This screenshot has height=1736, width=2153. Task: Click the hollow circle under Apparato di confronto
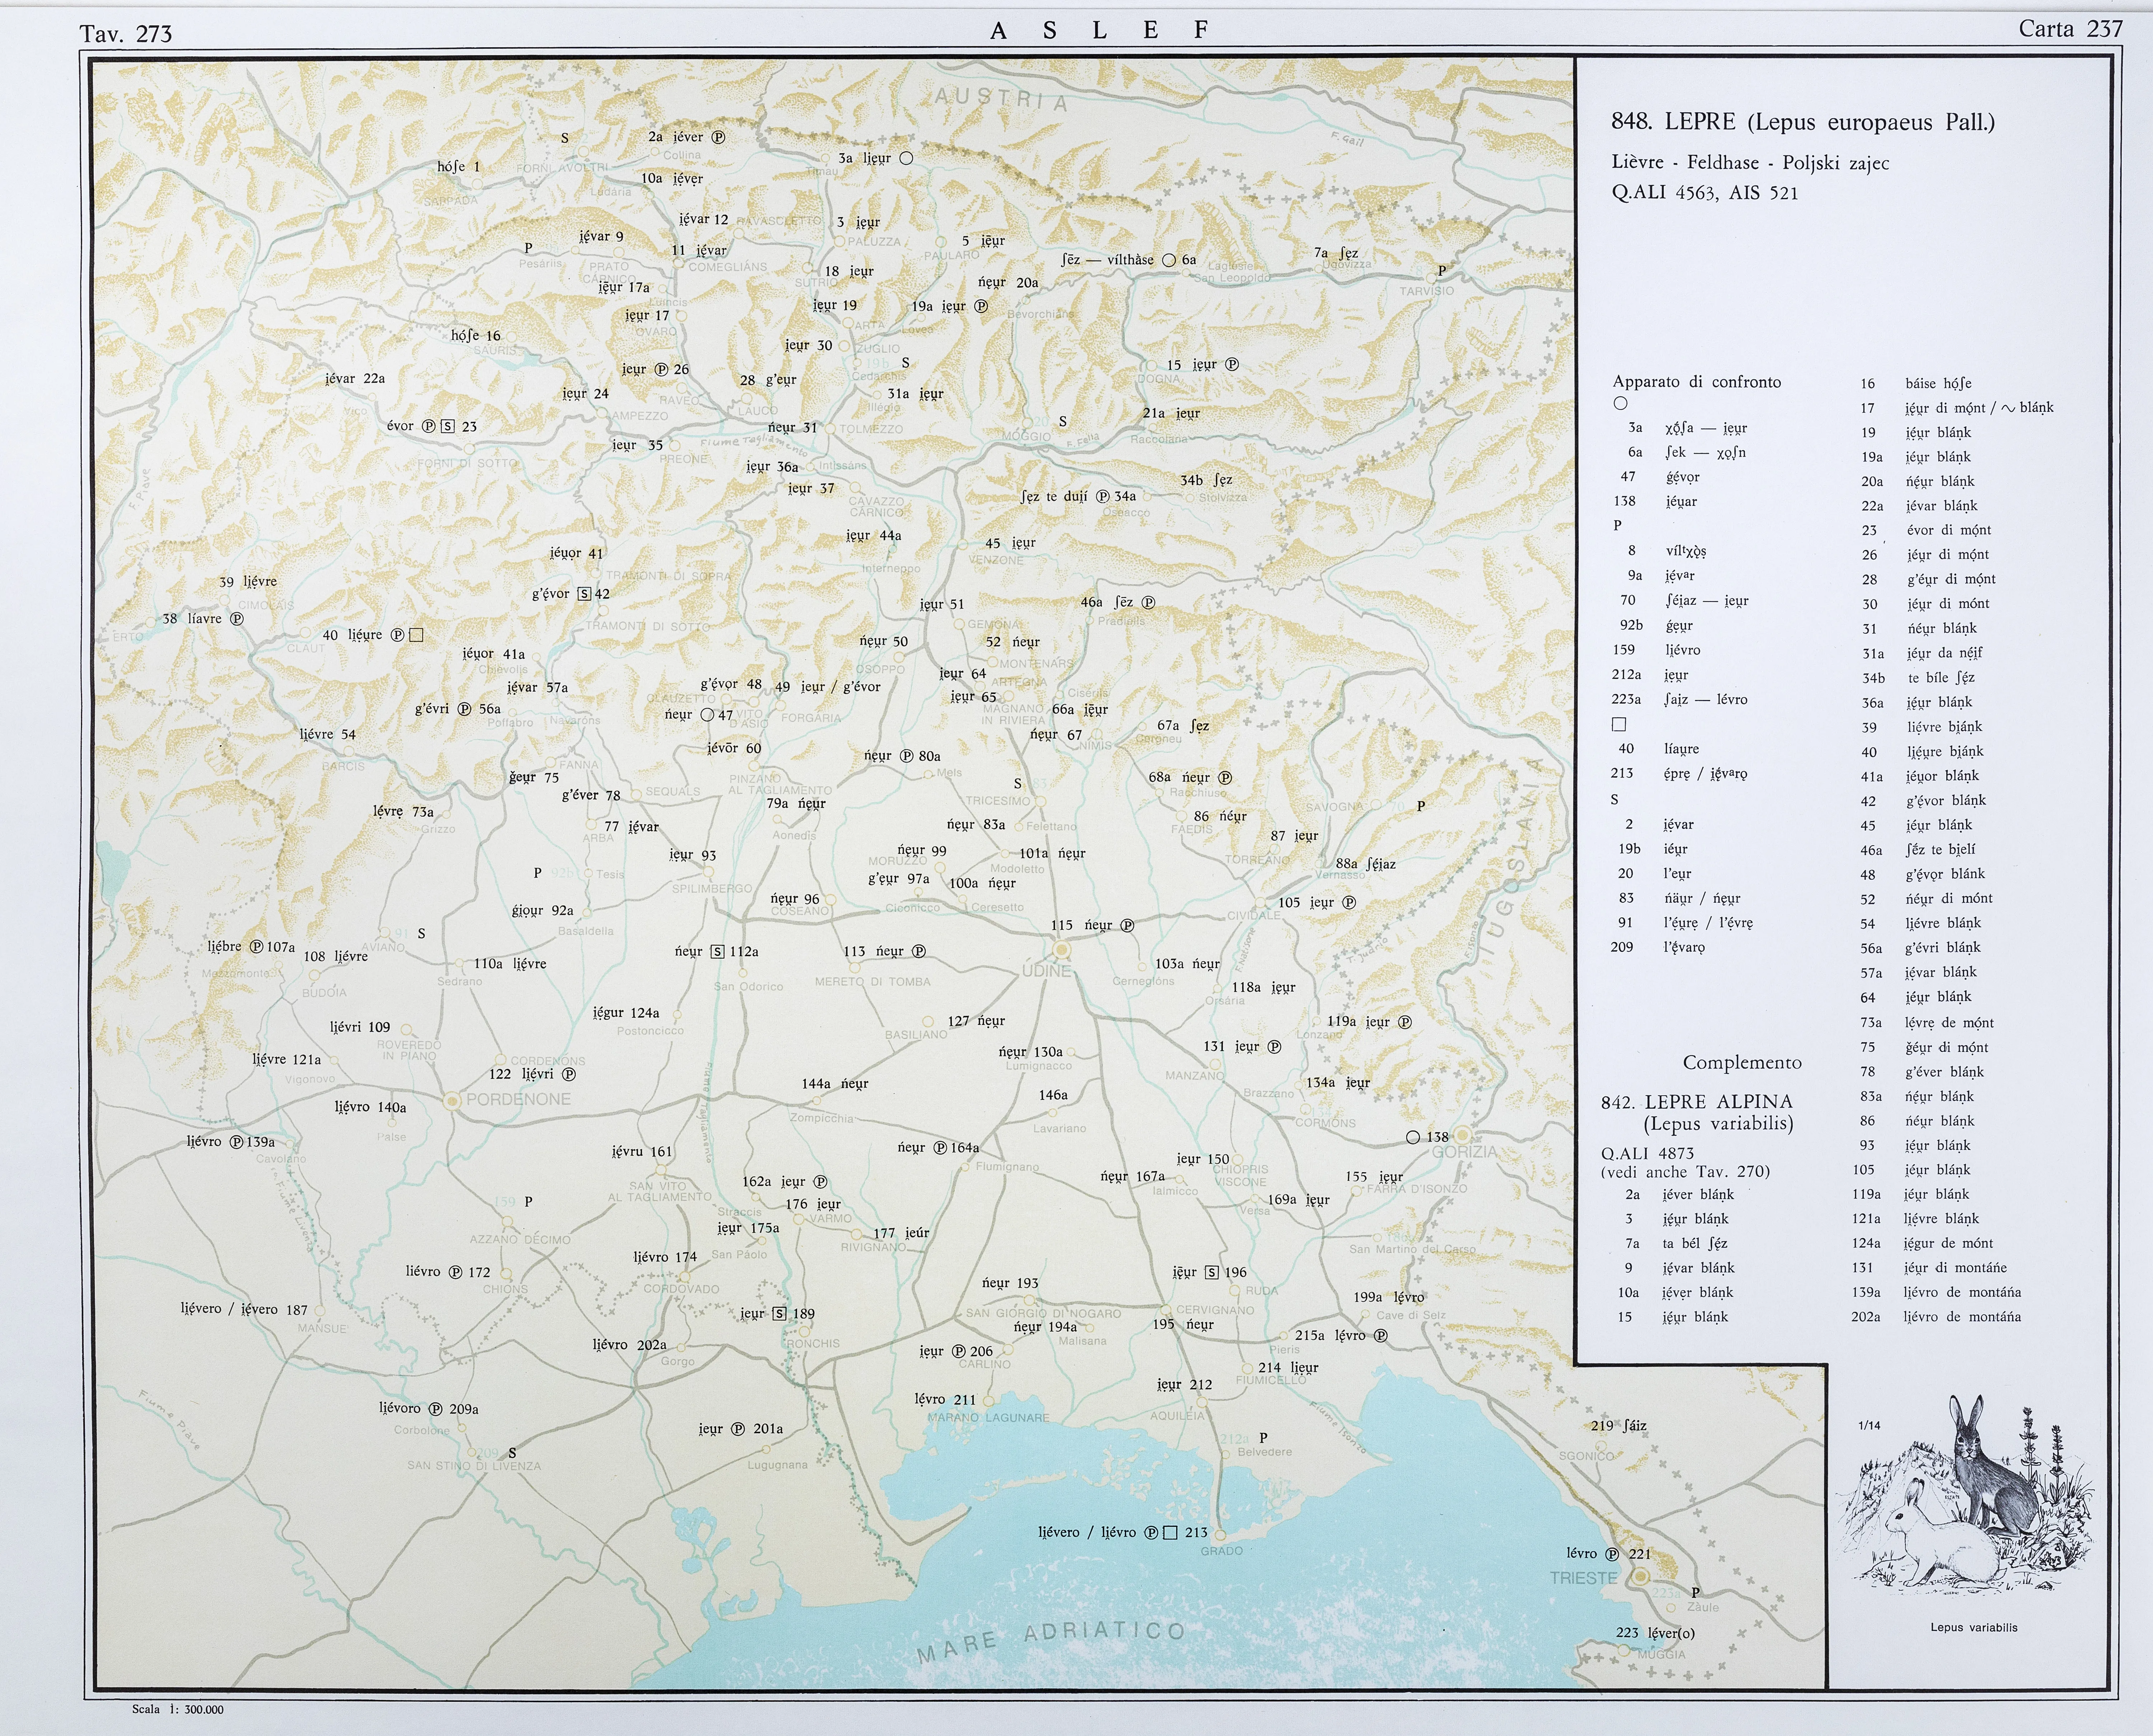tap(1621, 403)
